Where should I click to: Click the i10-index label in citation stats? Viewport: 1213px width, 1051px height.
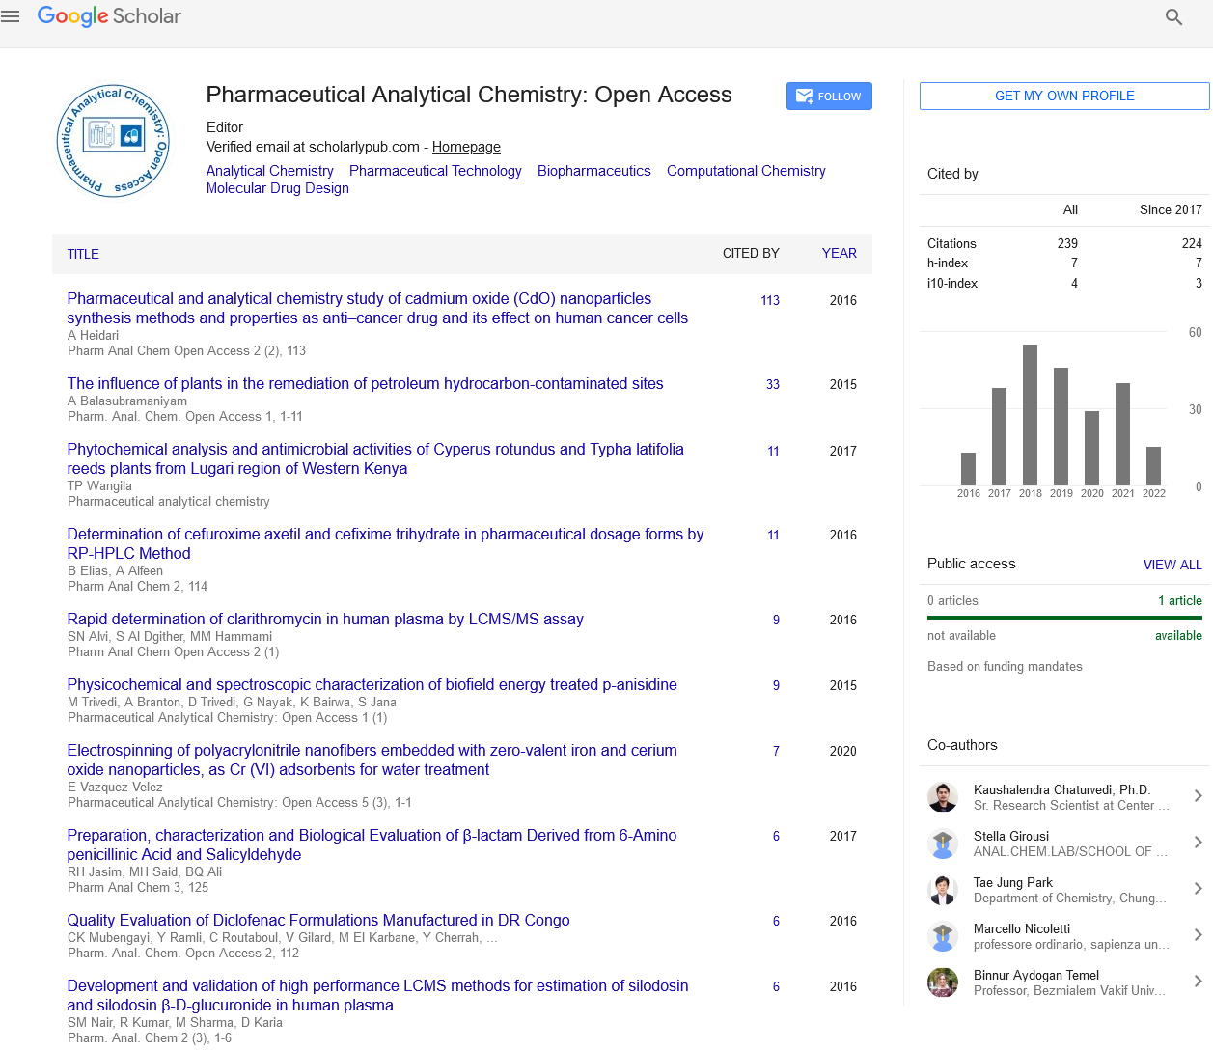point(952,283)
